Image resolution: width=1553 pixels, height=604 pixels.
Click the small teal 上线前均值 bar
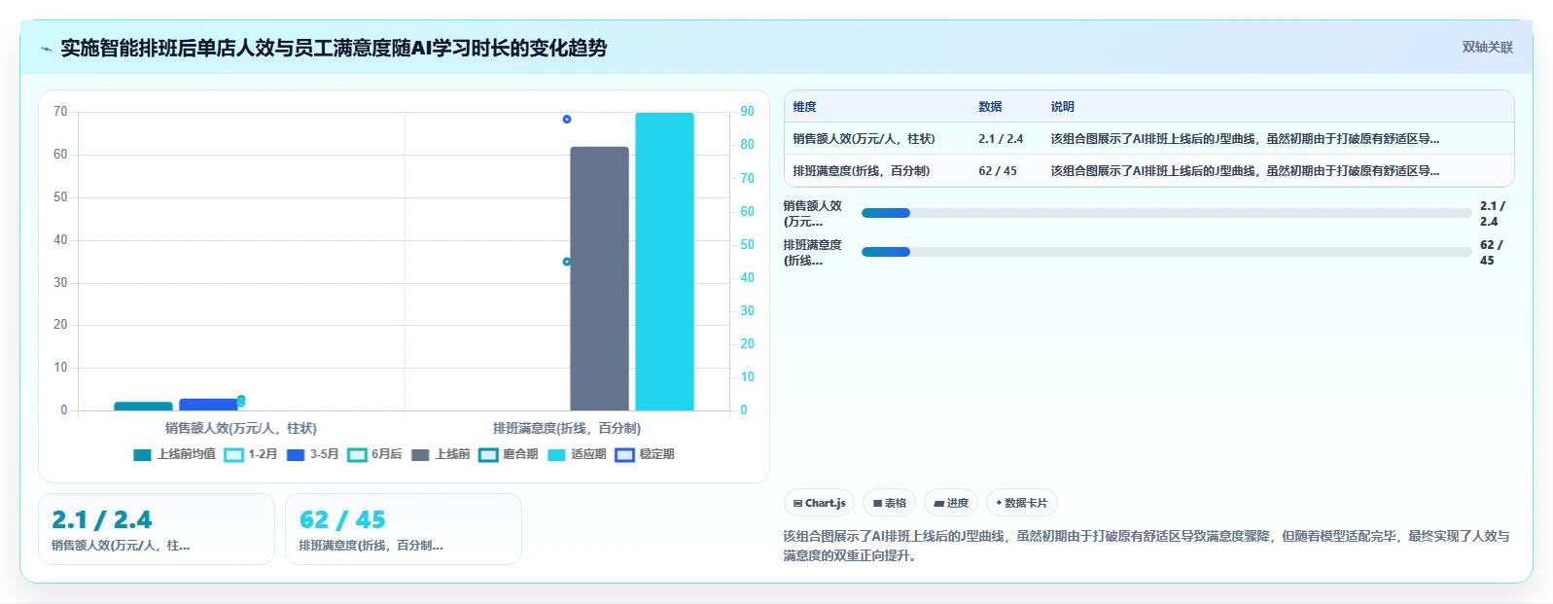click(x=143, y=406)
